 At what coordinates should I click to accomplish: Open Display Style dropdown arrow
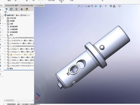pos(103,6)
